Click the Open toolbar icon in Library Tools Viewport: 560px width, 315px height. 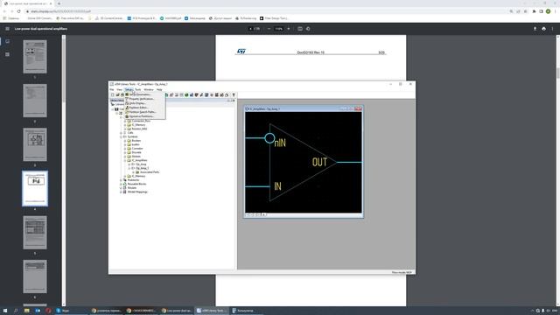(117, 95)
